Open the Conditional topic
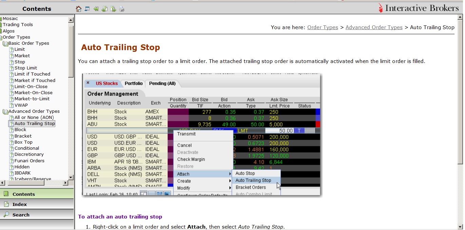The width and height of the screenshot is (465, 230). pos(26,148)
